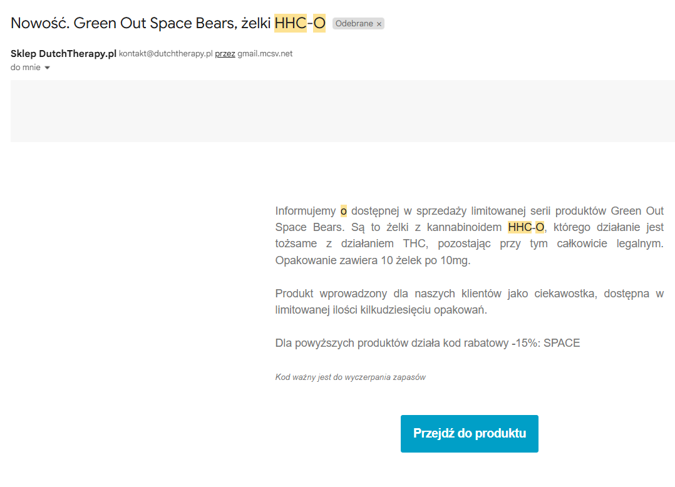
Task: Click highlighted "HHC" in the body paragraph
Action: pos(520,227)
